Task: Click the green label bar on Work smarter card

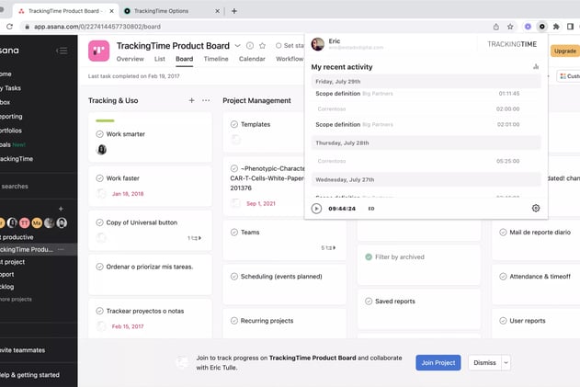Action: point(105,120)
